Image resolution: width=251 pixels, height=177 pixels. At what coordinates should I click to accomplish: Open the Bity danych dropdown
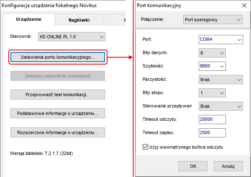point(212,53)
